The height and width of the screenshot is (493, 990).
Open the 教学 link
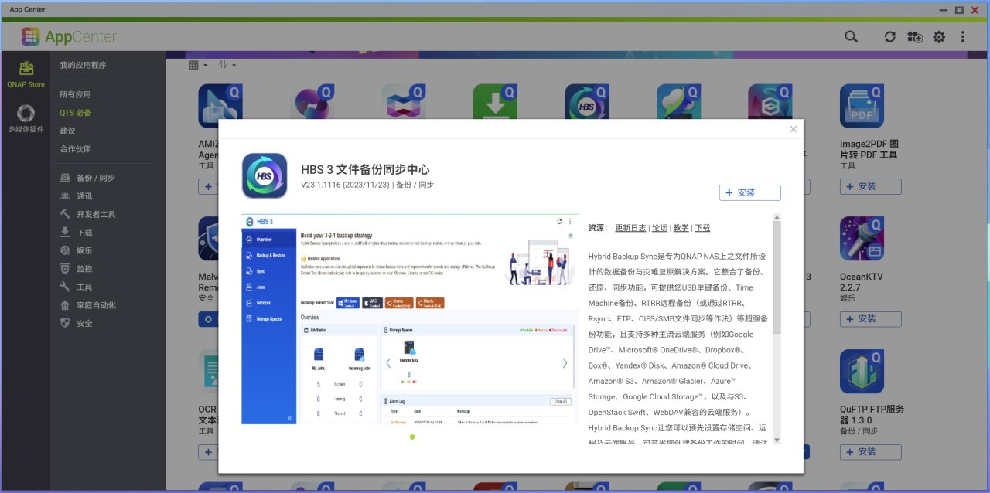(x=681, y=228)
